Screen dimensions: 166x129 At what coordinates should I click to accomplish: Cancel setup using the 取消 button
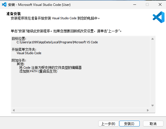point(153,124)
